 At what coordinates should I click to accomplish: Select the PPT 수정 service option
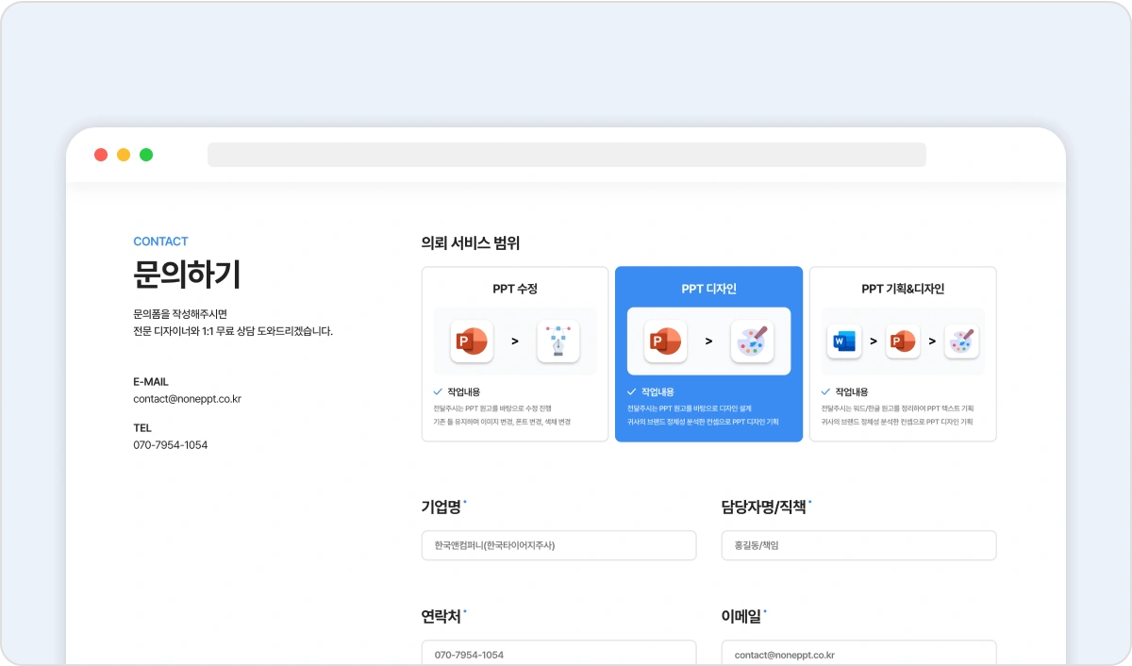[x=515, y=289]
